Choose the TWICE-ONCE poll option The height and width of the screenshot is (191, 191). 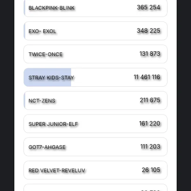[95, 54]
